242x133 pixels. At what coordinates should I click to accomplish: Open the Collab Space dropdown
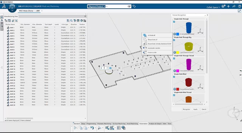coord(213,7)
